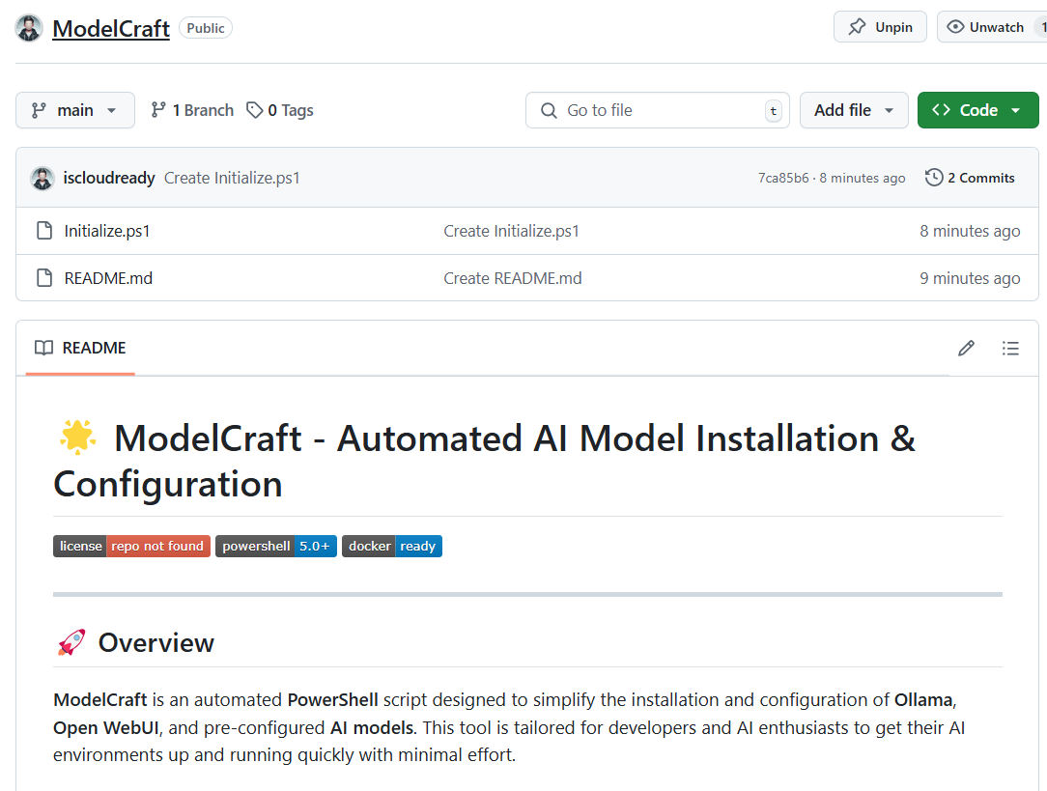Viewport: 1047px width, 791px height.
Task: View the 1 Branch link
Action: [192, 110]
